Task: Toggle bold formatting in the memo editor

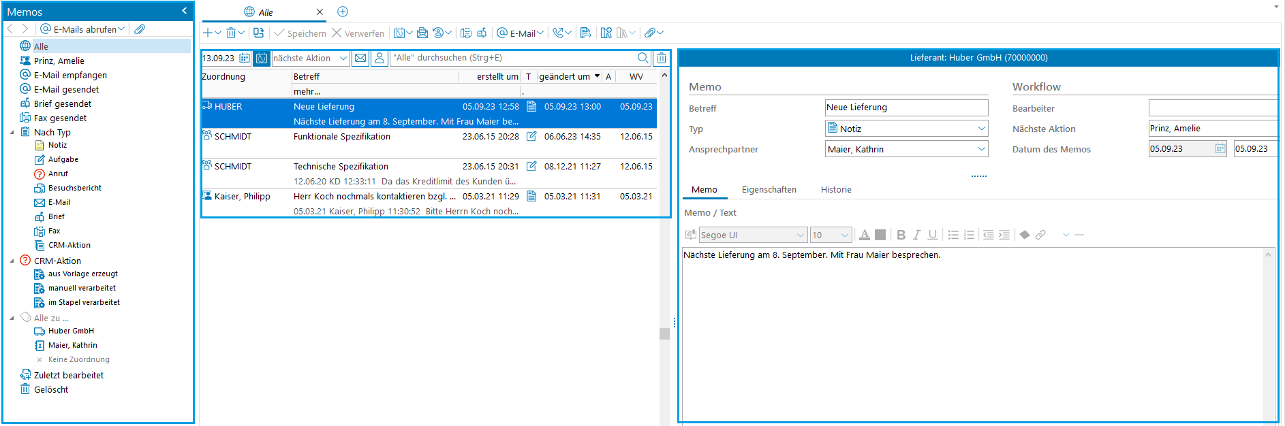Action: [901, 235]
